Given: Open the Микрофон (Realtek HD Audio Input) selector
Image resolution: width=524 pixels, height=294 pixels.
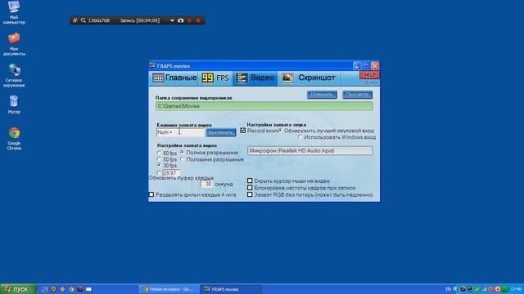Looking at the screenshot, I should pos(309,150).
